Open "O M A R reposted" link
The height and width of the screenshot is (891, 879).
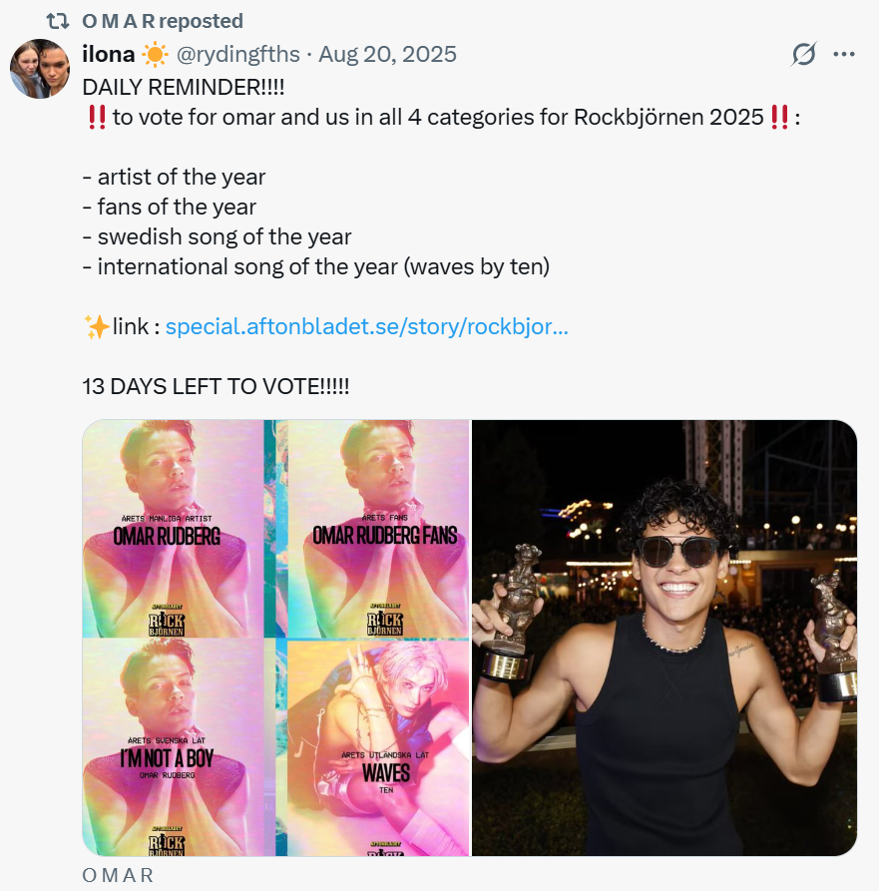(x=162, y=21)
